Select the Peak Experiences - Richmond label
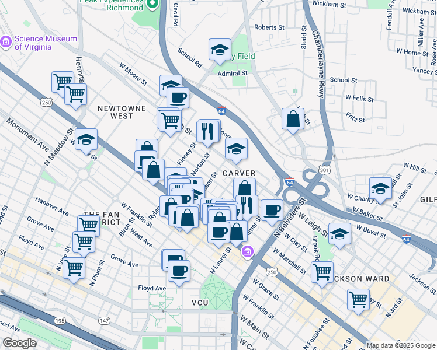This screenshot has width=437, height=350. pos(112,4)
